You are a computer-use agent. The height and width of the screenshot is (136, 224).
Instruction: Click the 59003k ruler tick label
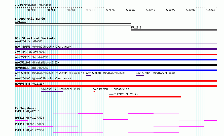coord(191,10)
